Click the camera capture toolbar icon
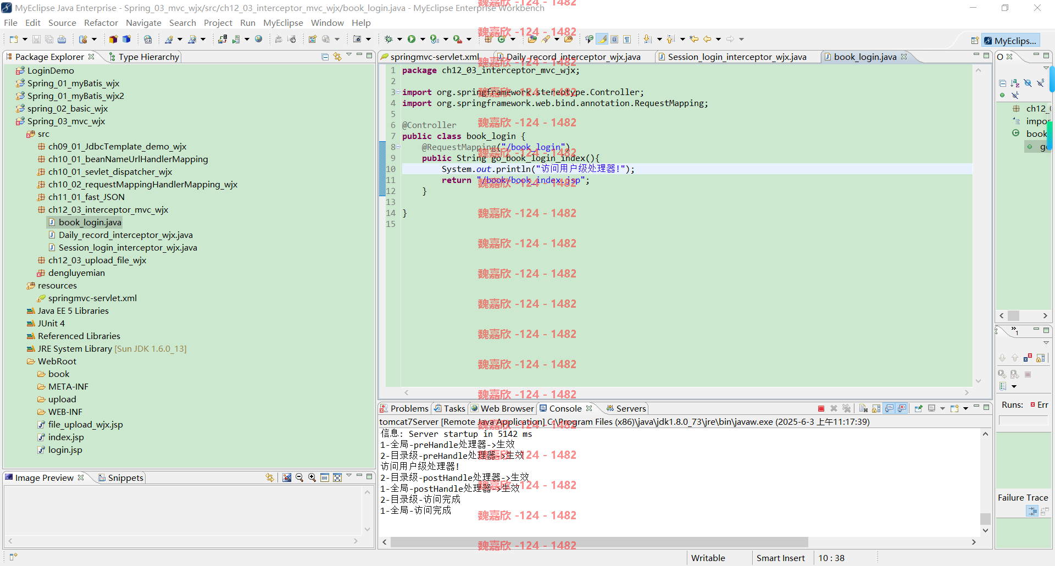1055x566 pixels. [x=357, y=39]
